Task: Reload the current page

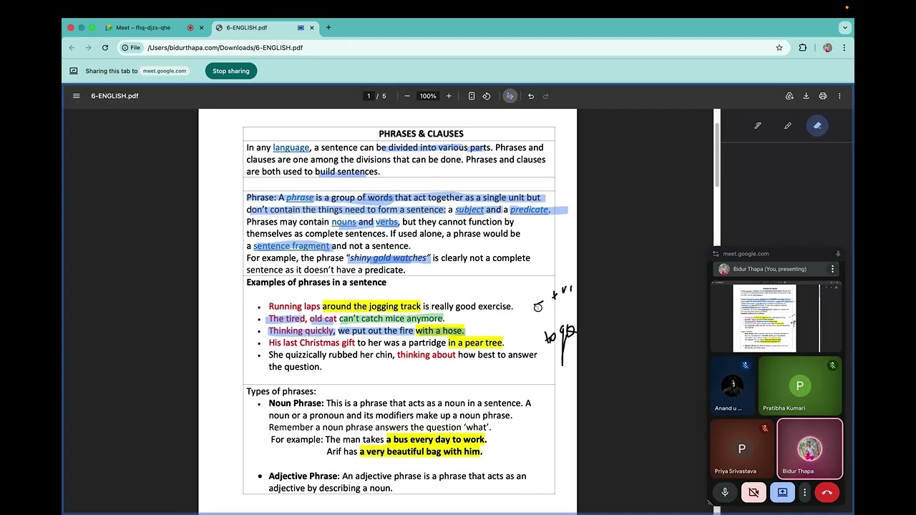Action: pos(105,48)
